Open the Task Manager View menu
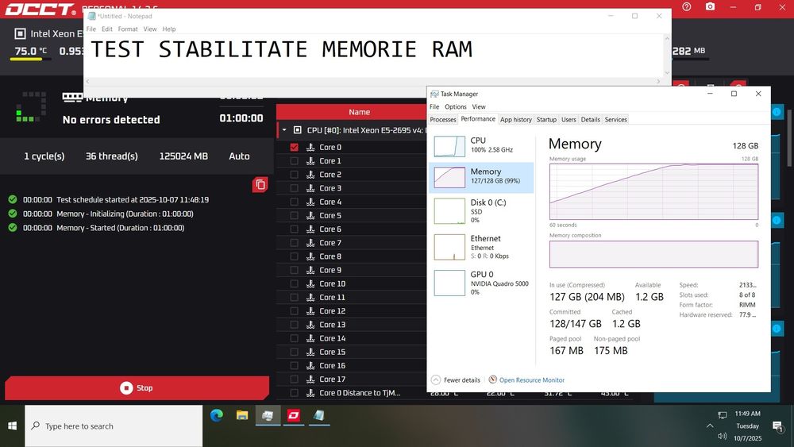Image resolution: width=794 pixels, height=447 pixels. coord(479,107)
